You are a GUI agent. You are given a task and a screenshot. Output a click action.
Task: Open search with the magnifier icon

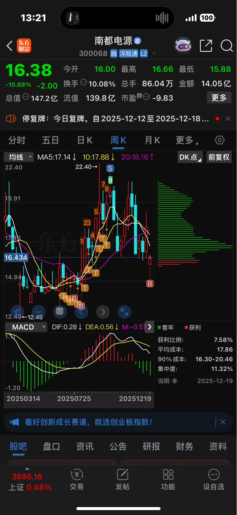tap(227, 46)
